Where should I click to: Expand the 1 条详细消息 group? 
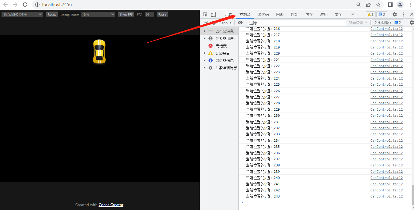[204, 68]
